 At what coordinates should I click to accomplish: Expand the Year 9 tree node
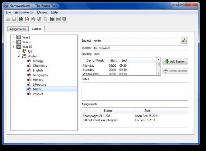[x=14, y=42]
